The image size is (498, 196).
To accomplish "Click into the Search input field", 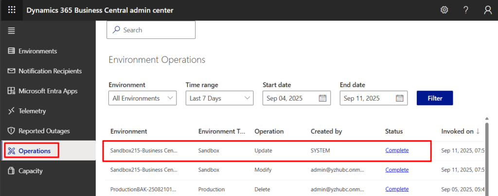I will [x=157, y=30].
